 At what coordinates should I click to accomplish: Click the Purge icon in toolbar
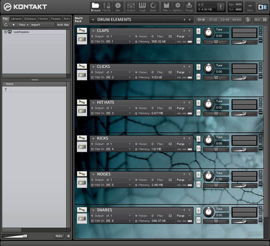pyautogui.click(x=189, y=7)
